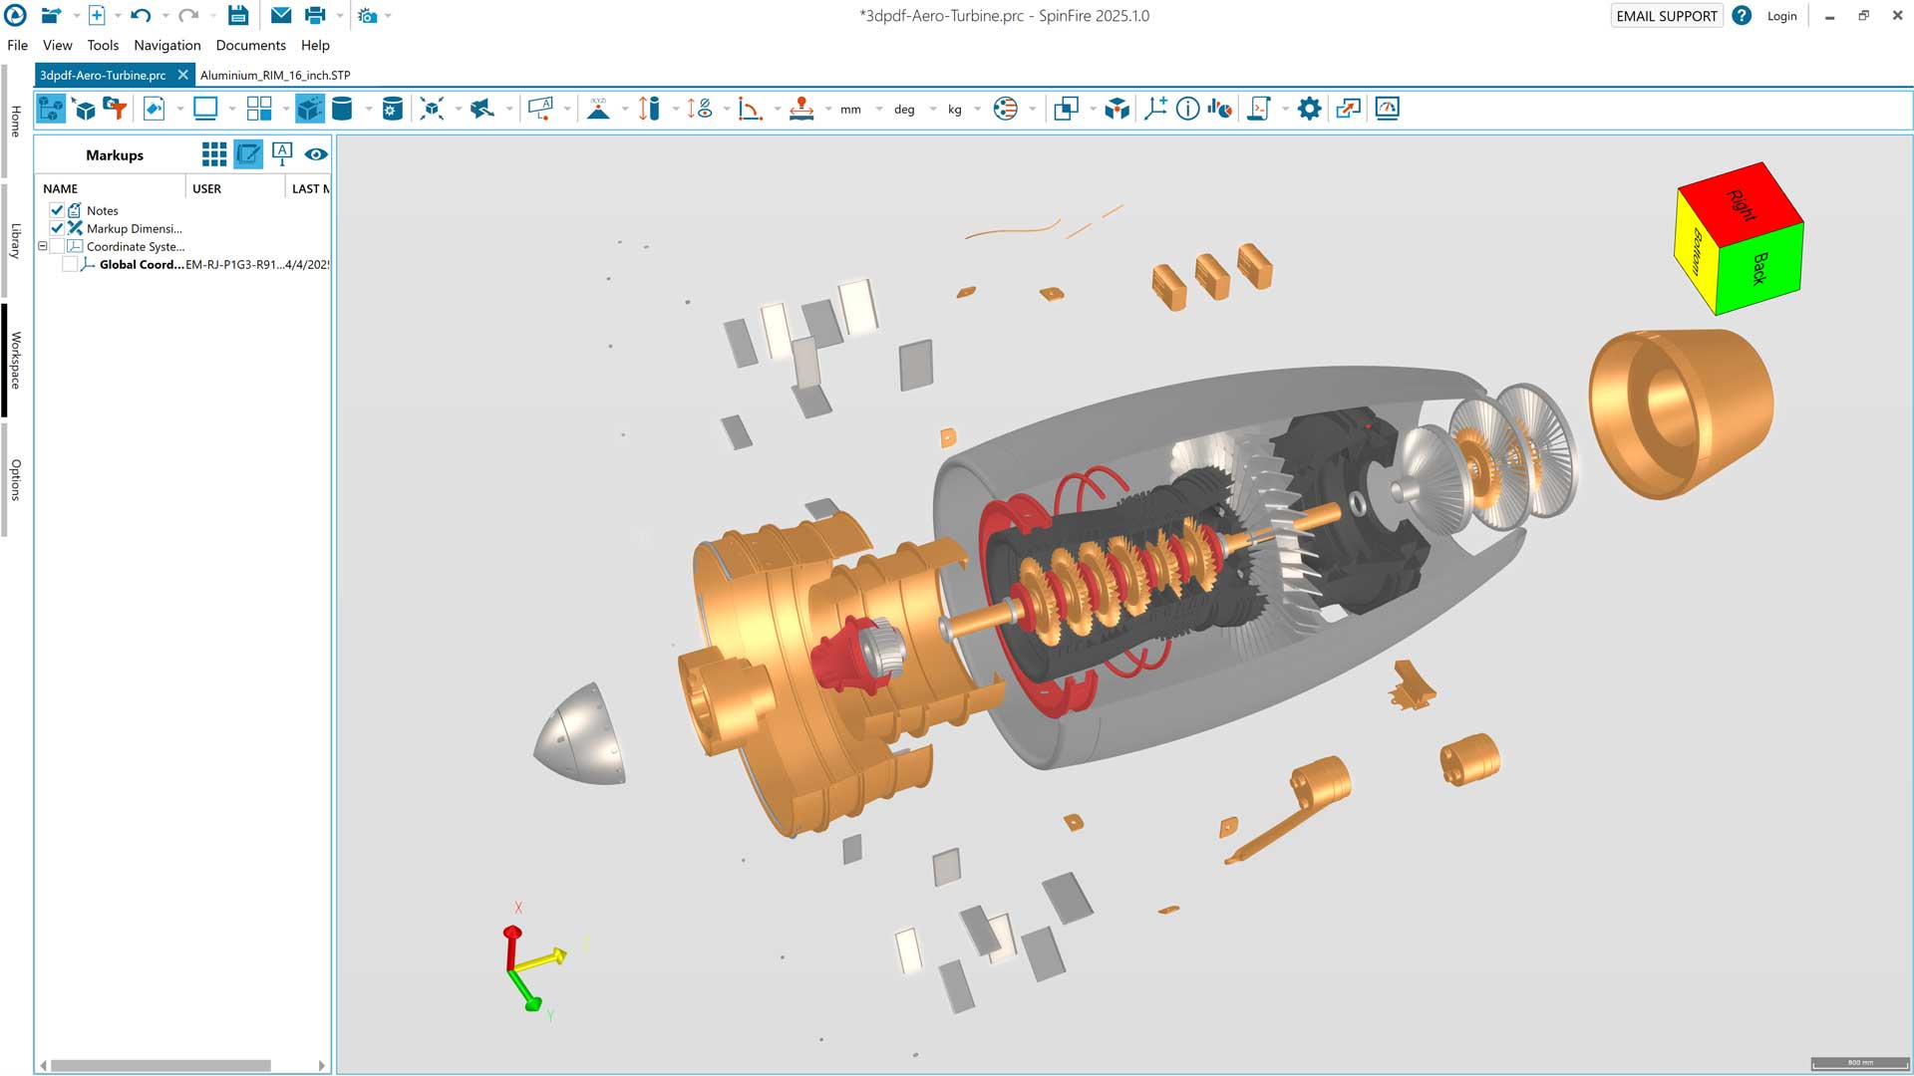Open the Navigation menu
The image size is (1914, 1076).
(x=166, y=45)
